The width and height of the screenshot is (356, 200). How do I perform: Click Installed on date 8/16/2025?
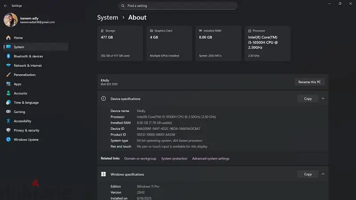(144, 198)
